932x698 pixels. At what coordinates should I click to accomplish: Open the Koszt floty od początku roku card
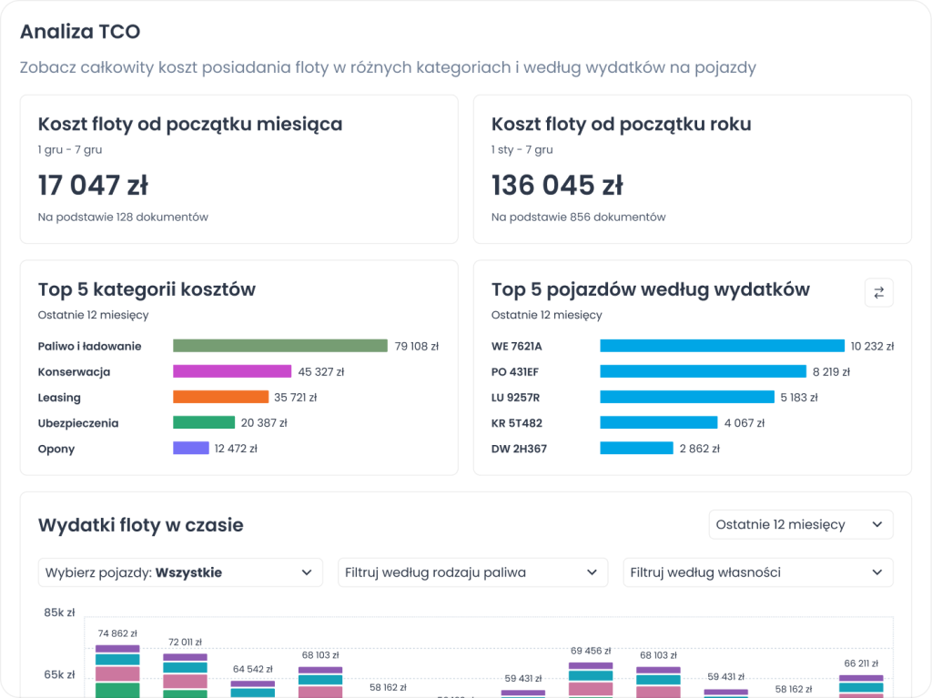click(692, 168)
